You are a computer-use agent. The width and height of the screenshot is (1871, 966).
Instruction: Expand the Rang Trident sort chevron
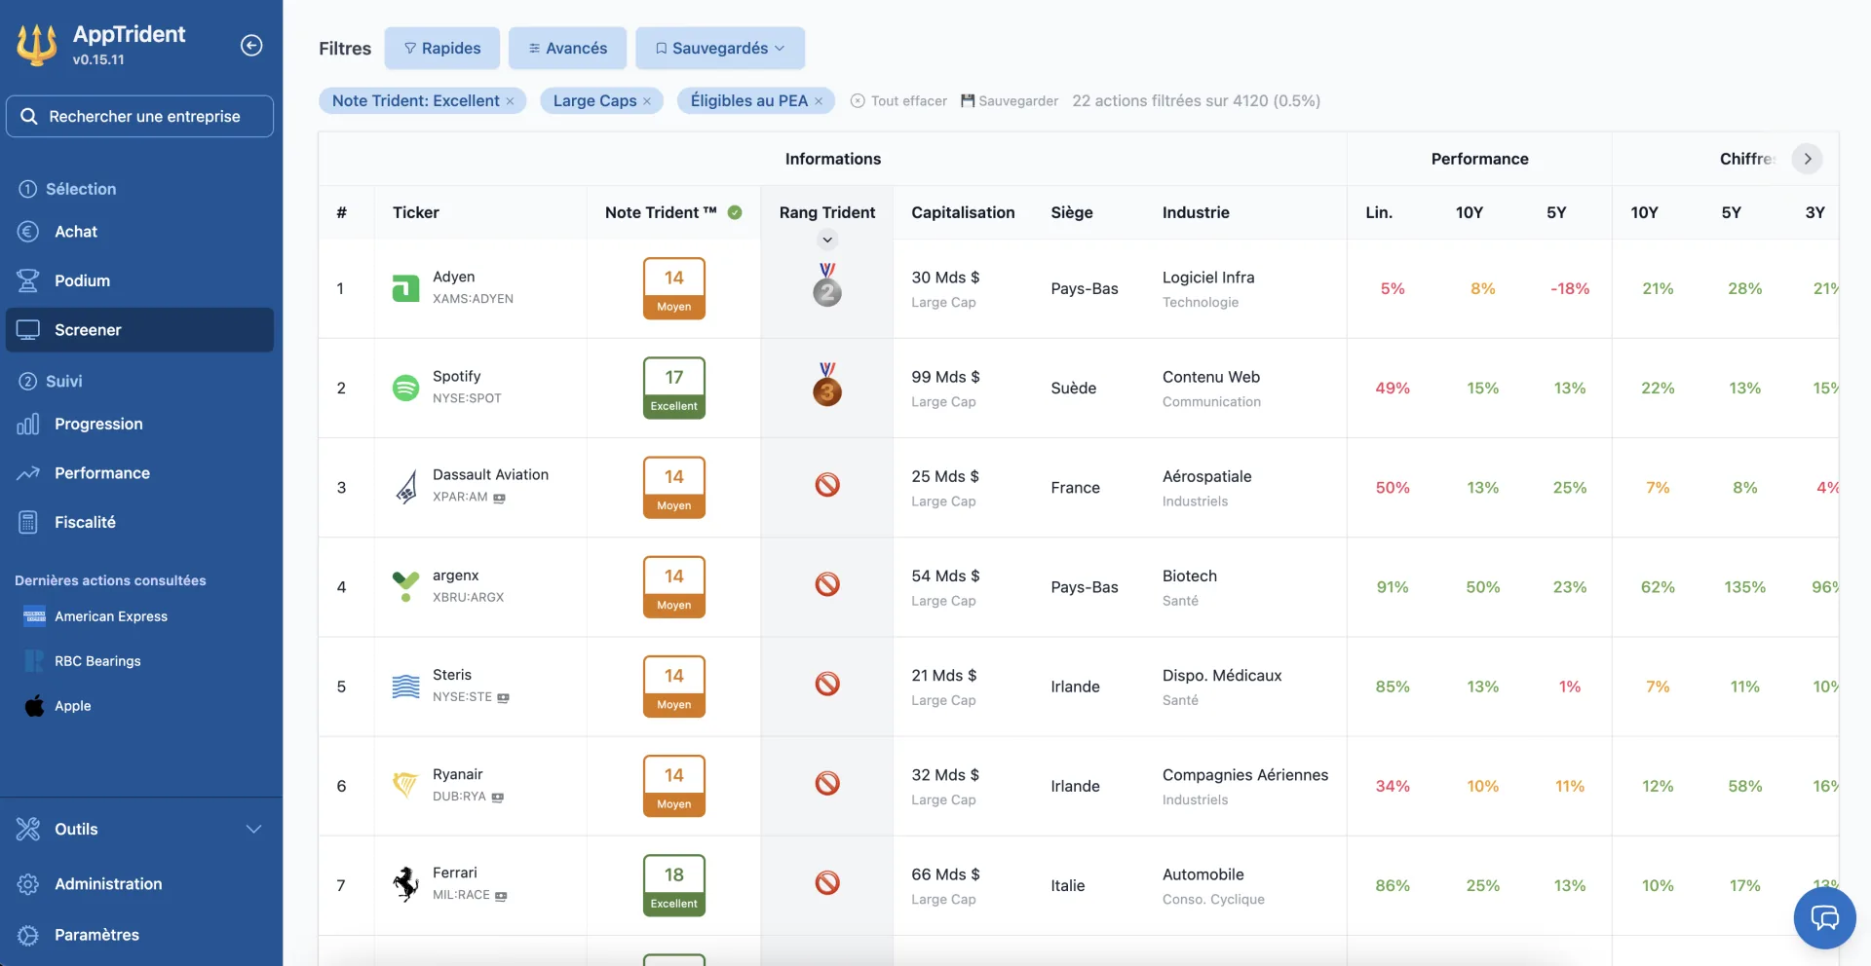tap(827, 240)
